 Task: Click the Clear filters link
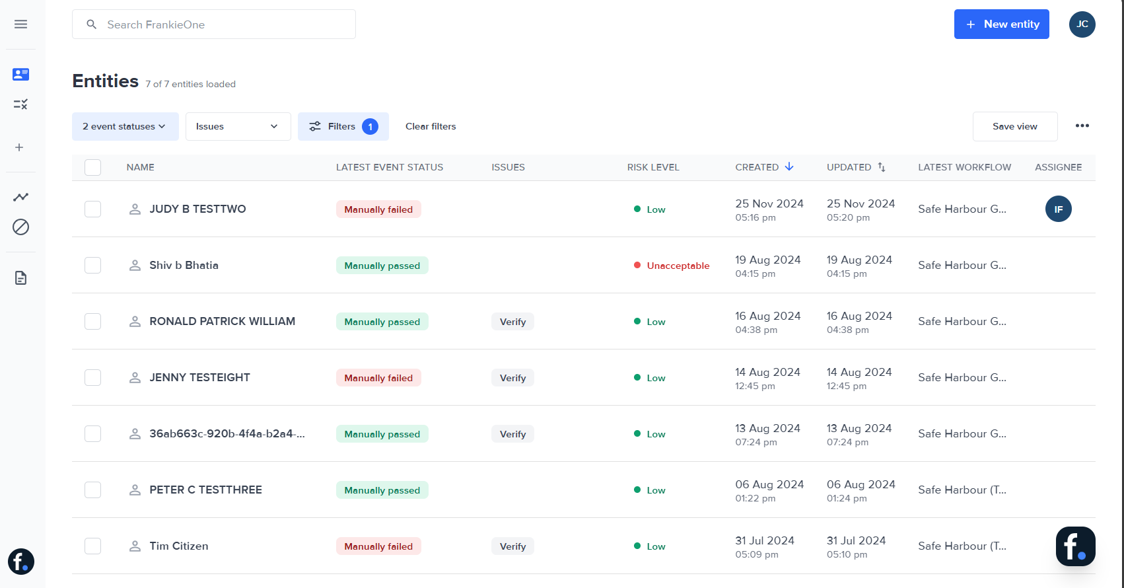coord(431,127)
